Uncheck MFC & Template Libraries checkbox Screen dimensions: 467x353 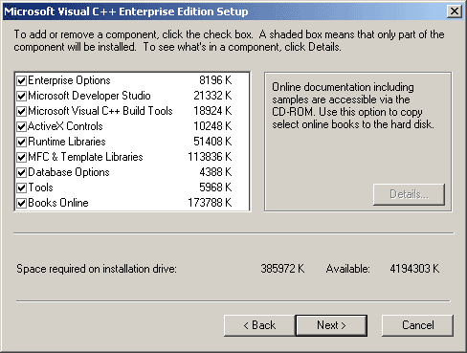pos(21,157)
